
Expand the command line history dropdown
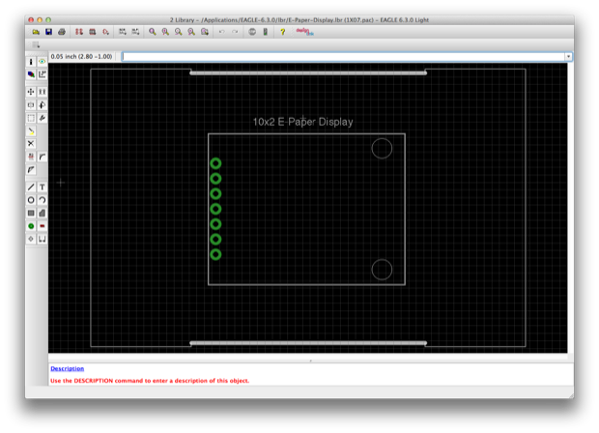568,57
